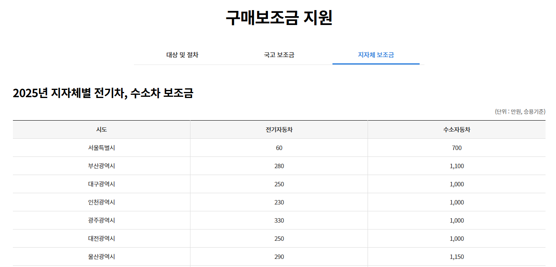Click the 대전광역시 cell

point(101,239)
